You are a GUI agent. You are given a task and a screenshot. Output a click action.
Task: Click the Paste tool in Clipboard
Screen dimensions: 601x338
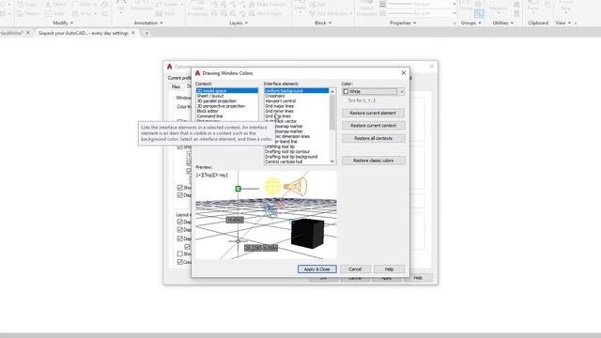(x=532, y=6)
